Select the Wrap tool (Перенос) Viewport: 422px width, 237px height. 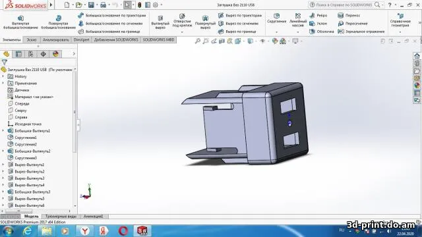[x=349, y=16]
